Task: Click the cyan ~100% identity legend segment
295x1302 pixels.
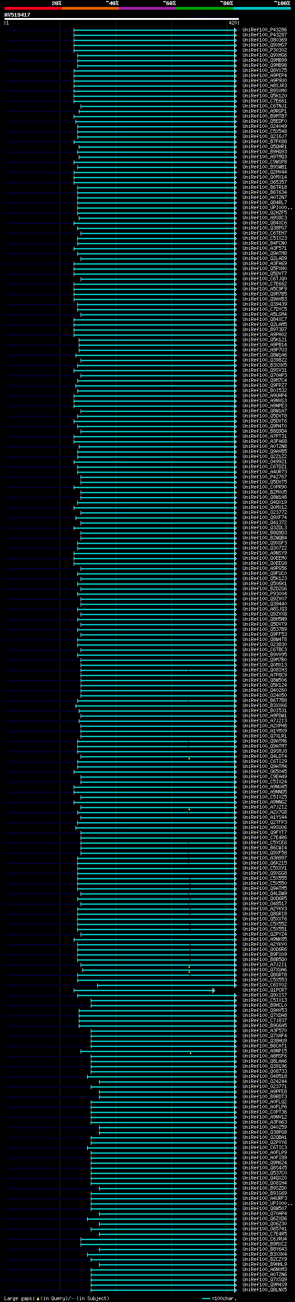Action: pos(262,8)
